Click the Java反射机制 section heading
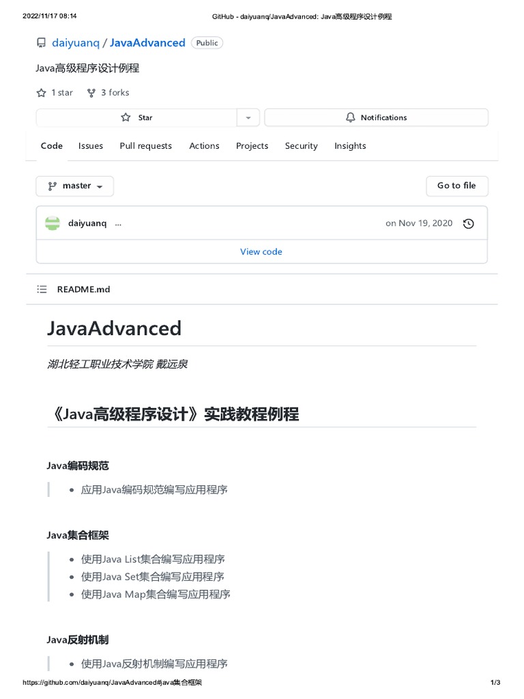Image resolution: width=524 pixels, height=699 pixels. (78, 640)
